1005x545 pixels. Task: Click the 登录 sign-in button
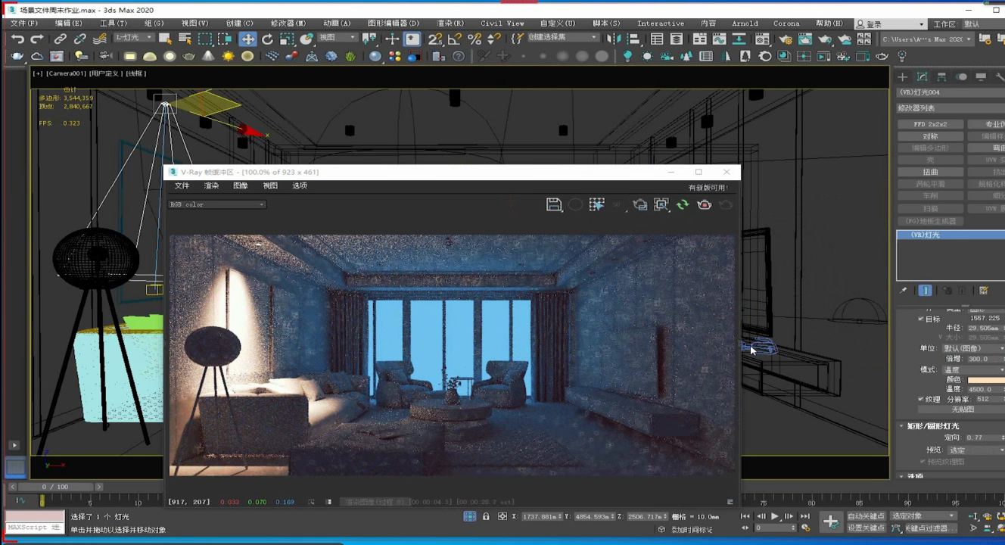(890, 24)
